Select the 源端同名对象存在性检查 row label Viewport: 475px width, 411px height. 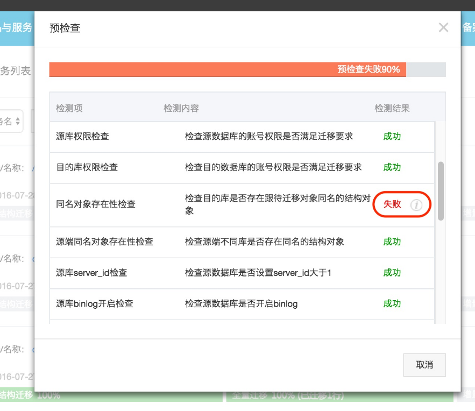point(104,242)
